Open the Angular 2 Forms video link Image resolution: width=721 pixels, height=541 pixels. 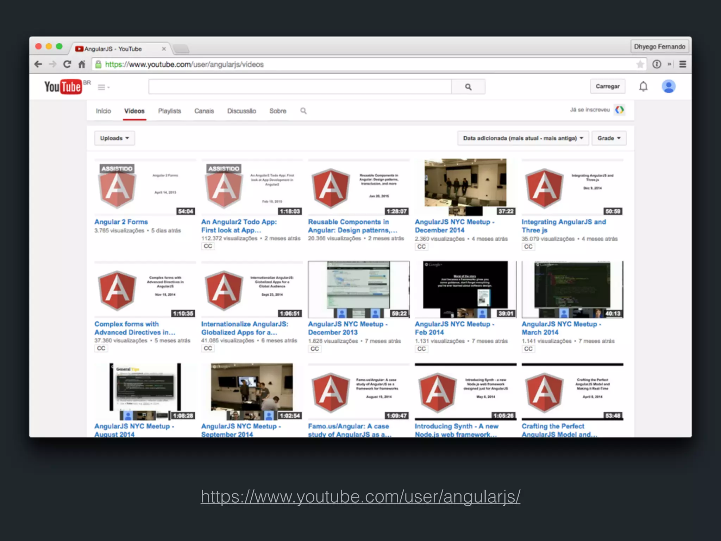(121, 222)
